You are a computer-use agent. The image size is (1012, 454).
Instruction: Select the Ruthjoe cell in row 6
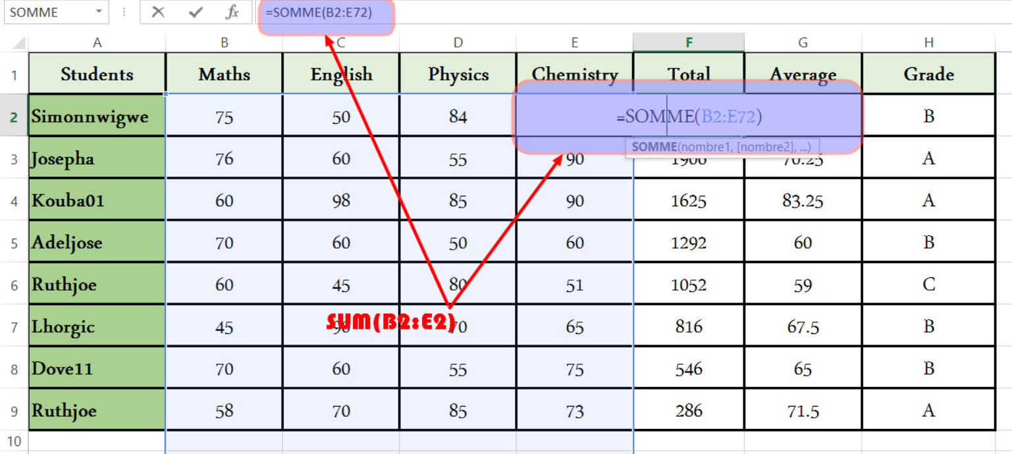[97, 285]
